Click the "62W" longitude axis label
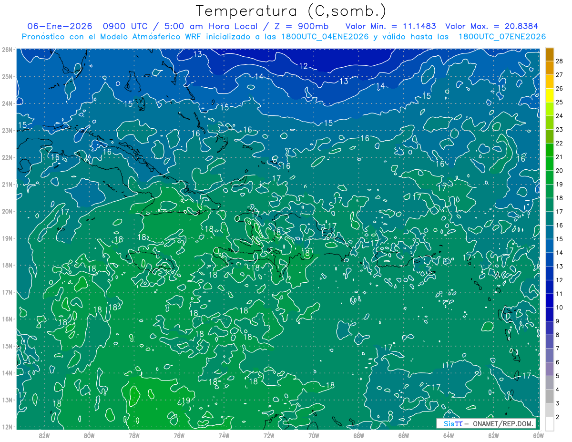The height and width of the screenshot is (442, 572). click(x=493, y=436)
